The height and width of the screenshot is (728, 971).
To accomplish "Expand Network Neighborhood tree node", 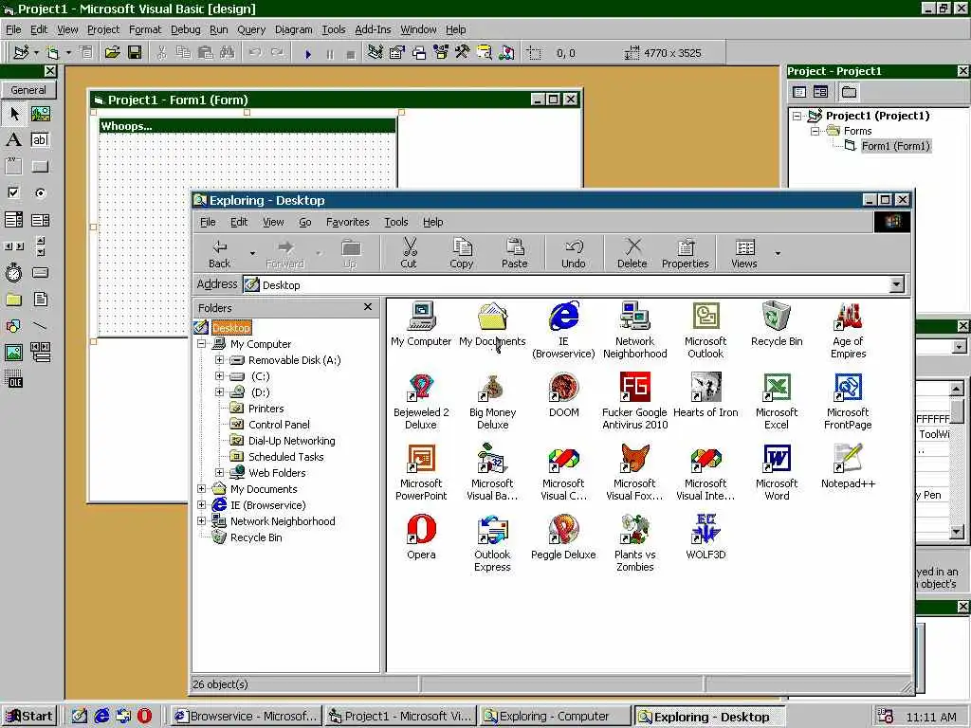I will coord(202,520).
